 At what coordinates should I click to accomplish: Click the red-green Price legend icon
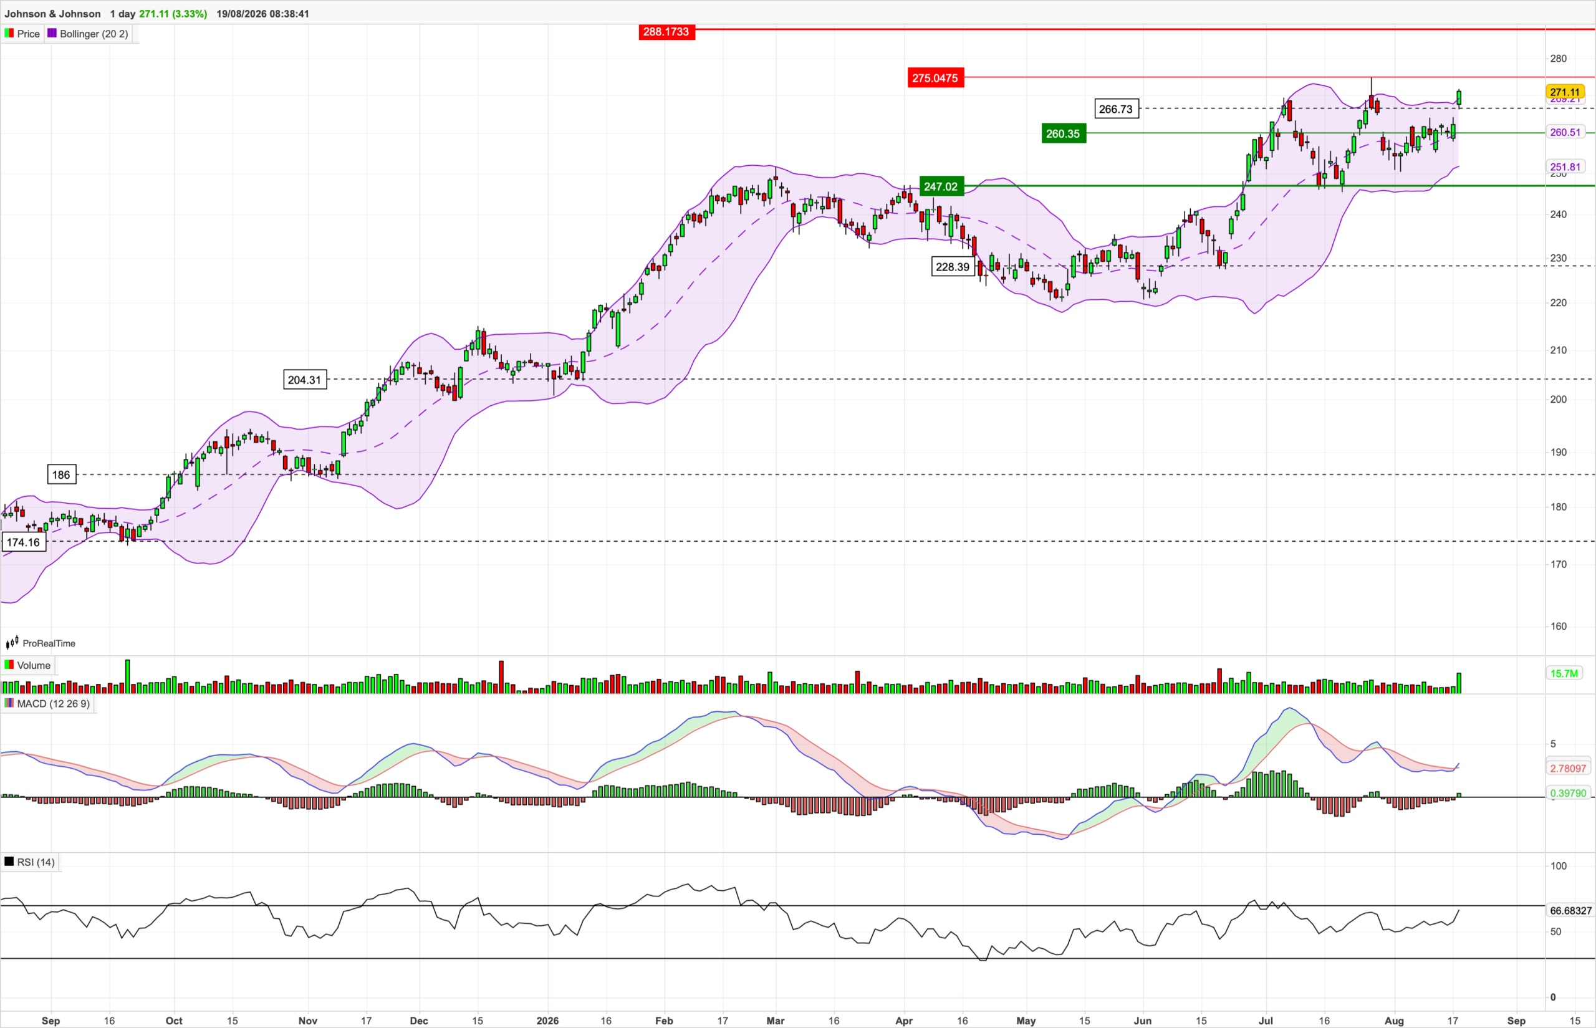click(9, 34)
